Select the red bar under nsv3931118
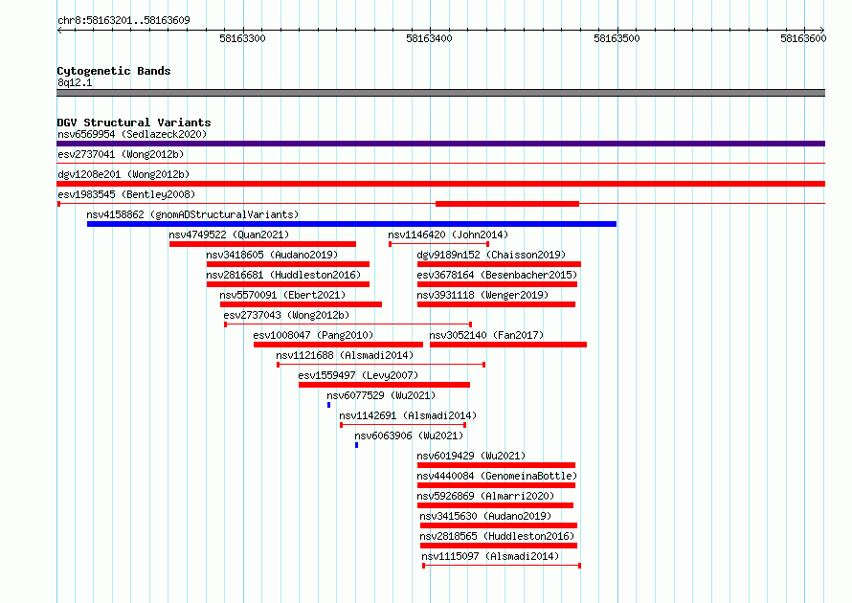The height and width of the screenshot is (603, 852). click(496, 304)
